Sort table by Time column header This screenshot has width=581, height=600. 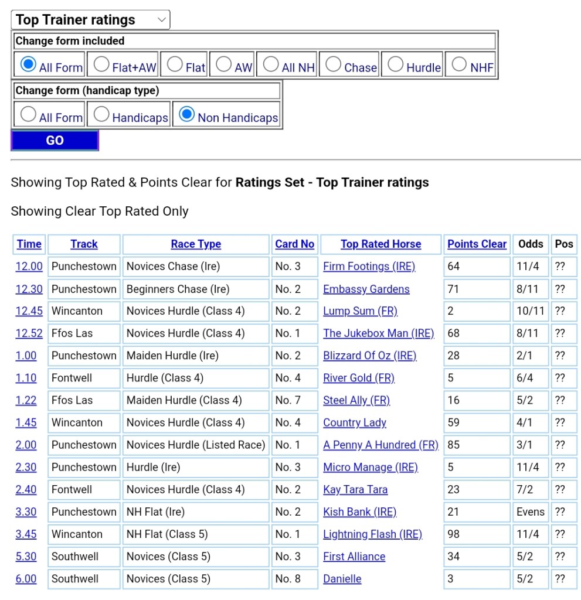pos(29,244)
